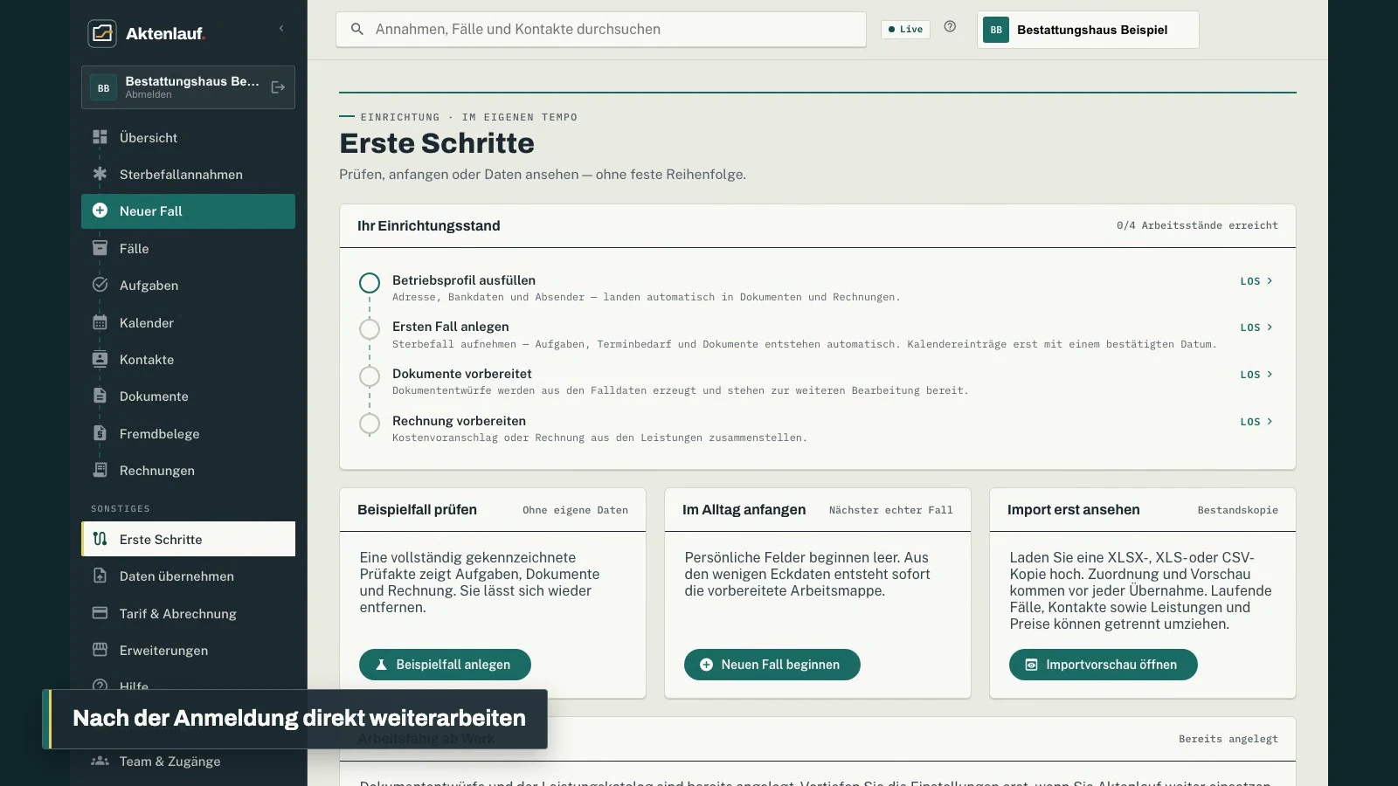The height and width of the screenshot is (786, 1398).
Task: Click Abmelden under Bestattungshaus name
Action: coord(149,94)
